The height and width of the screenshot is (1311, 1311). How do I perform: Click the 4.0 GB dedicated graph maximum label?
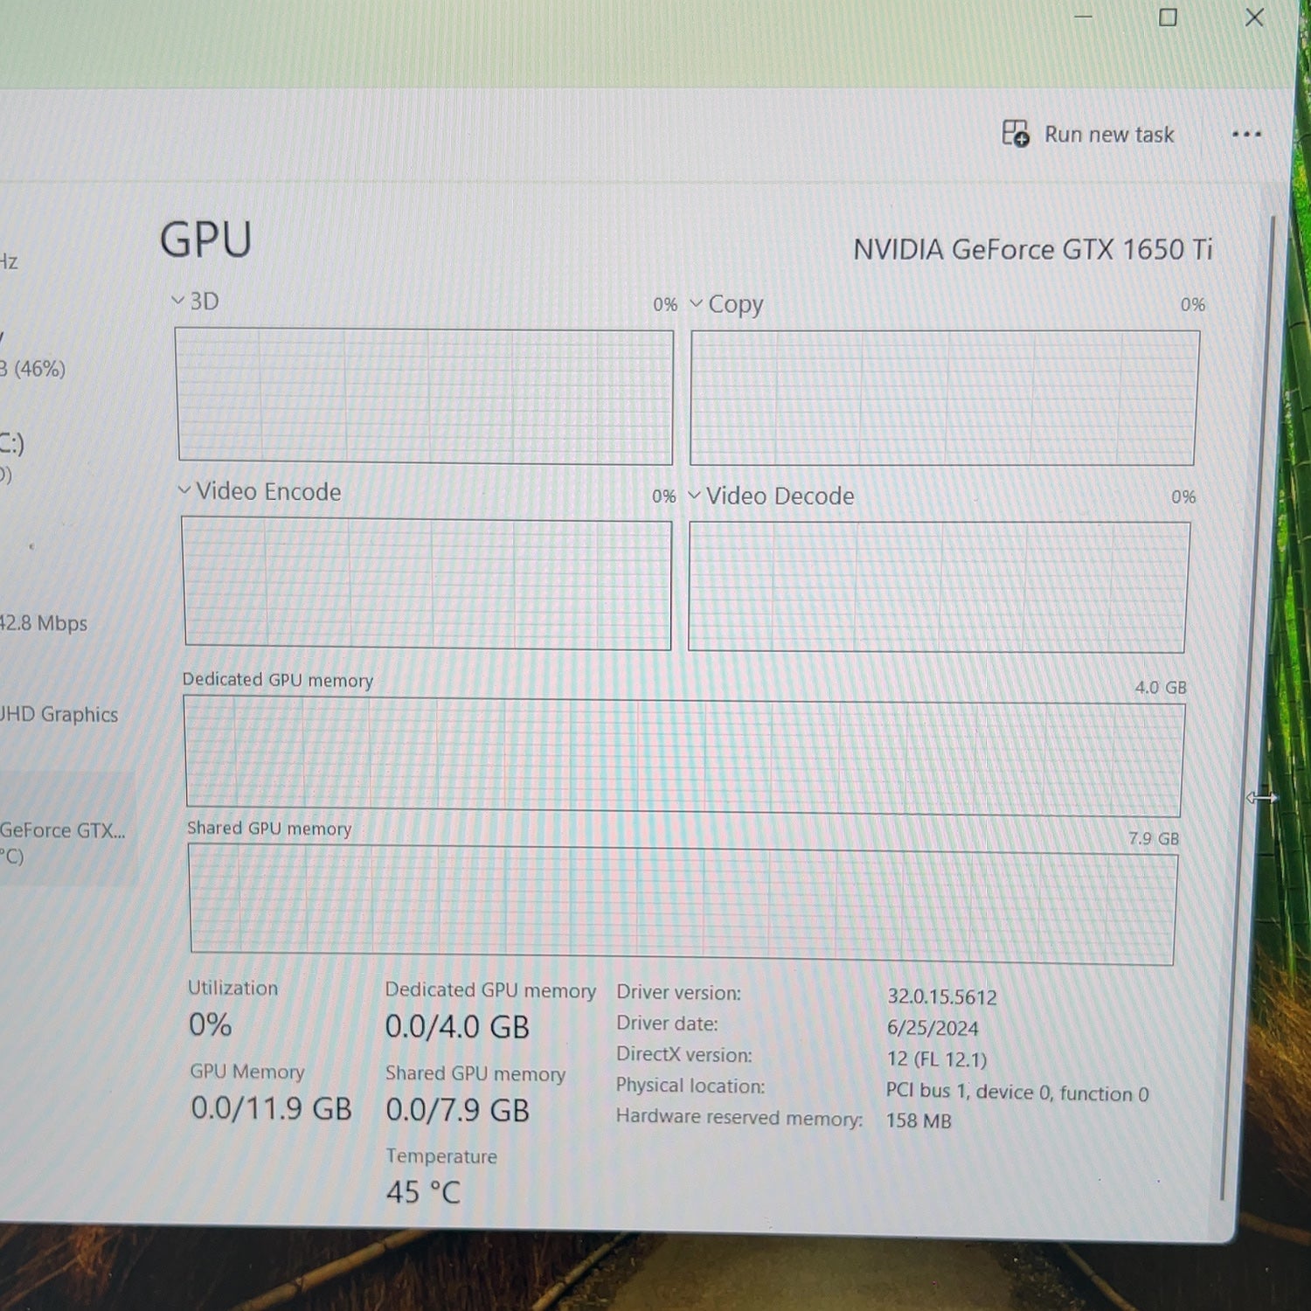pyautogui.click(x=1161, y=688)
